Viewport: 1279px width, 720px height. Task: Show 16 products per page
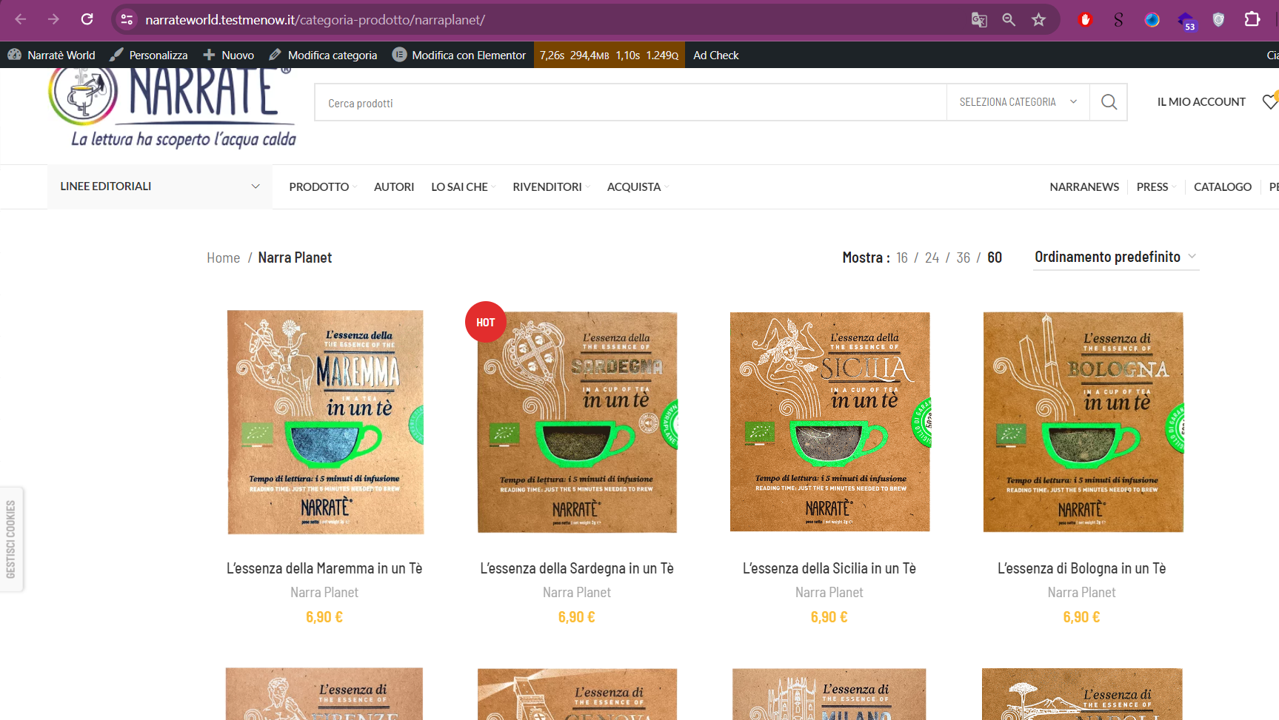tap(902, 258)
